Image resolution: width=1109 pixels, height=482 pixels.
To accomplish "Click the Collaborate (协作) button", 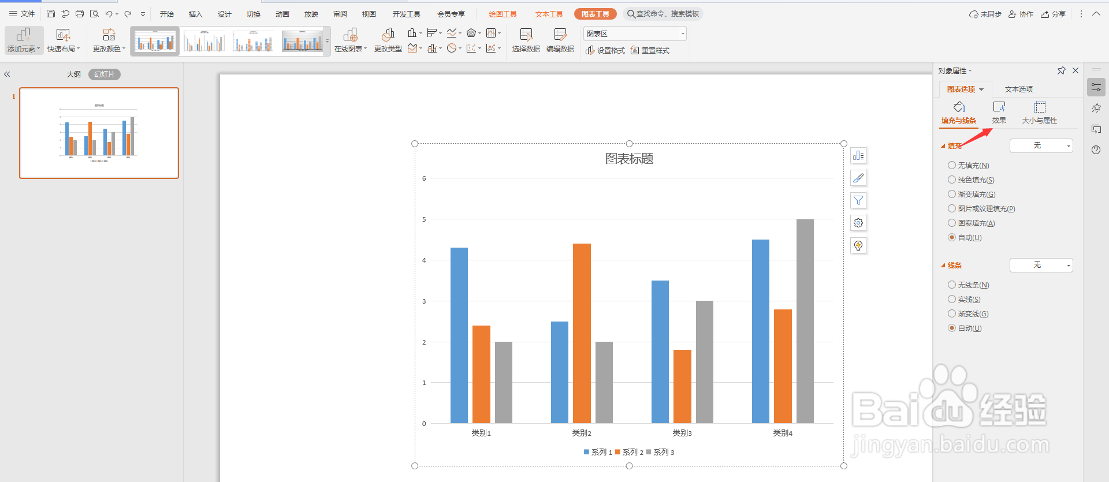I will 1021,14.
